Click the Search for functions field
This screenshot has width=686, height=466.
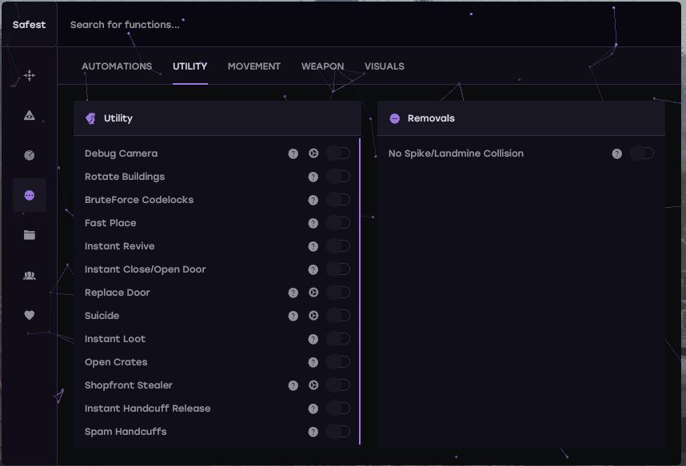[x=240, y=25]
